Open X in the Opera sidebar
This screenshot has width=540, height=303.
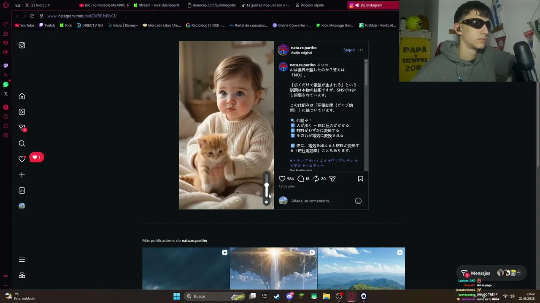(5, 93)
